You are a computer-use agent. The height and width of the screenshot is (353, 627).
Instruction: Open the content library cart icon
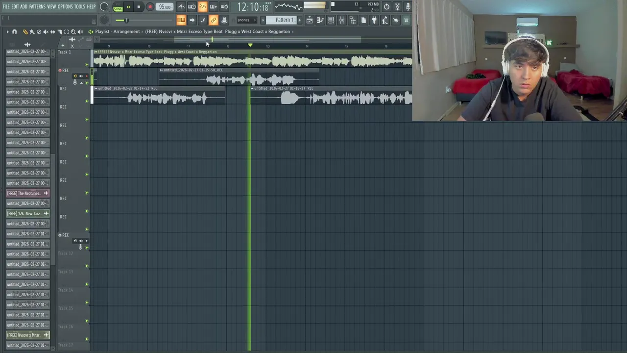(406, 20)
